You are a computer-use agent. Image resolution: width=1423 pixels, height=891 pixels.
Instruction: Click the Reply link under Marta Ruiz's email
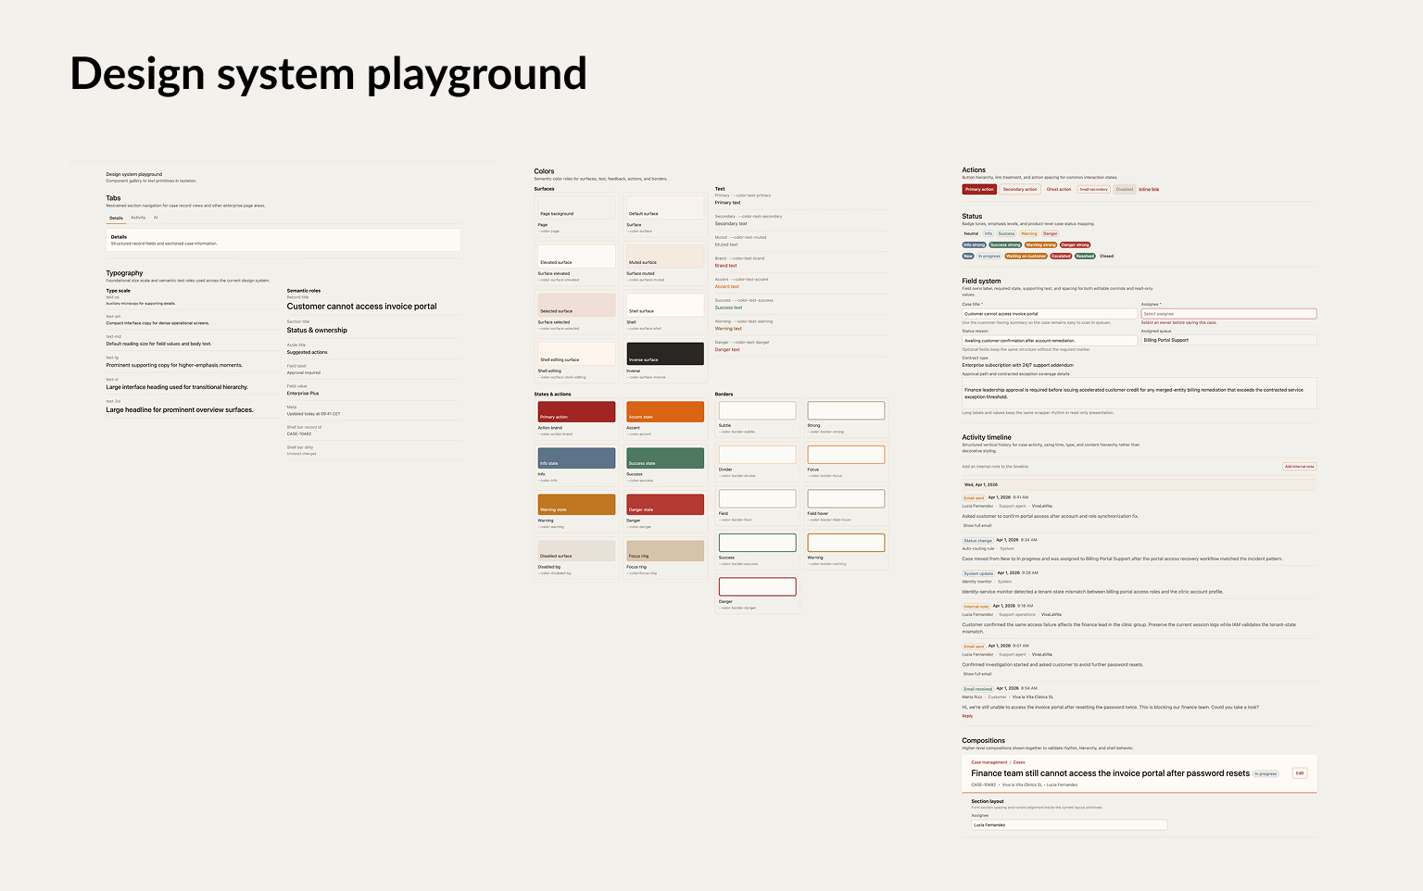coord(967,716)
